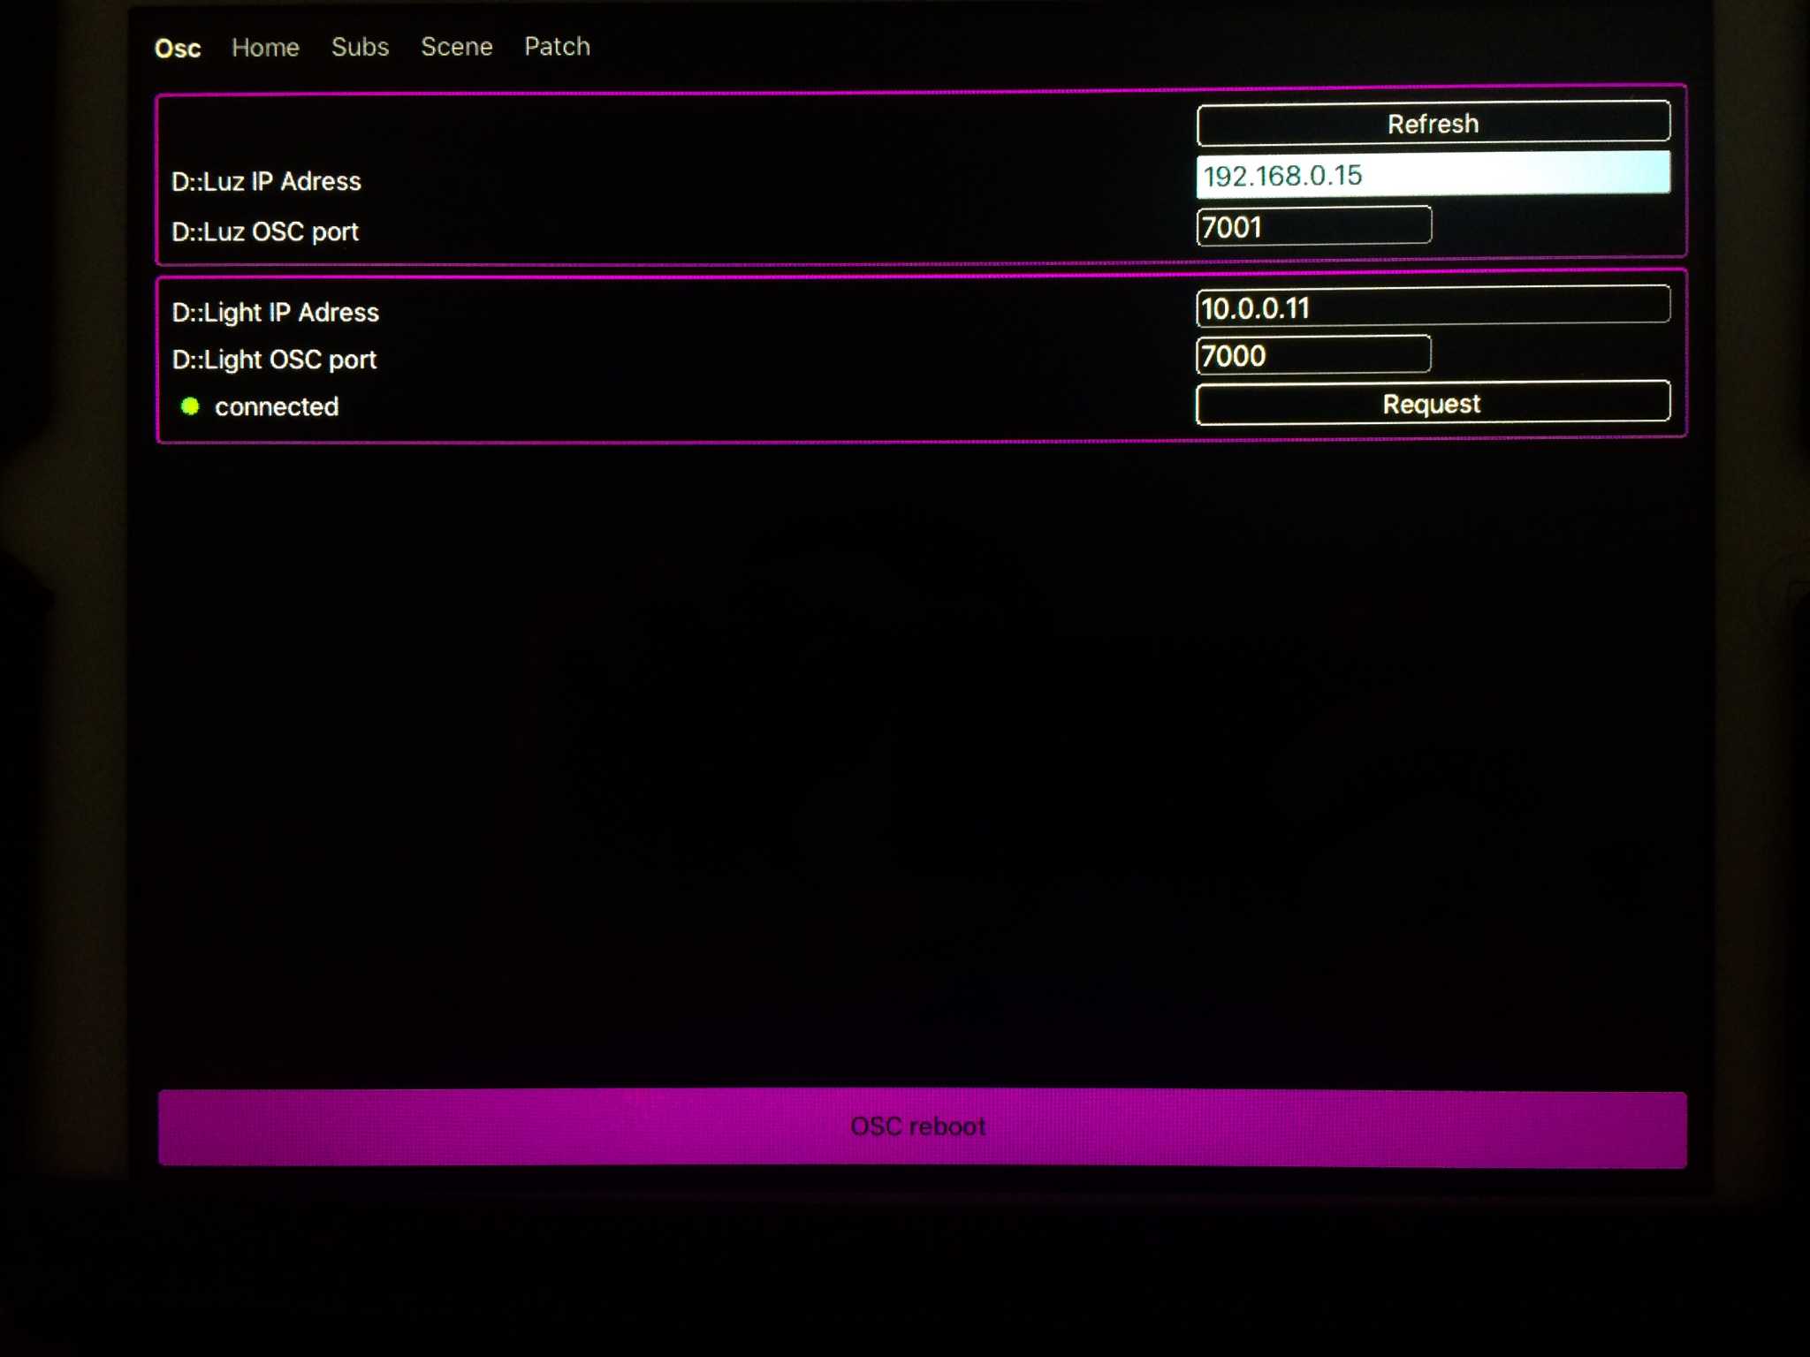Image resolution: width=1810 pixels, height=1357 pixels.
Task: Click the D::Light OSC port label
Action: point(274,360)
